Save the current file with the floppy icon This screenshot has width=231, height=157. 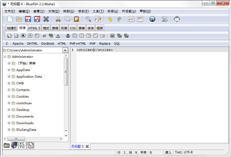[x=28, y=19]
